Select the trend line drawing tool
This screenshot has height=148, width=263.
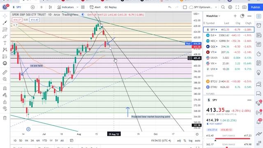pyautogui.click(x=5, y=23)
